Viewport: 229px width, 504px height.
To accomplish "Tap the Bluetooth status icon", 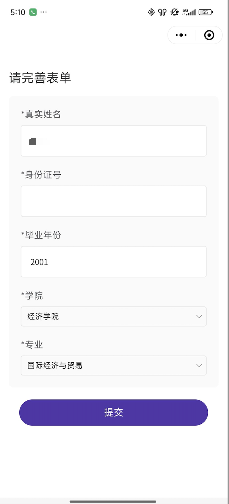I will click(151, 12).
